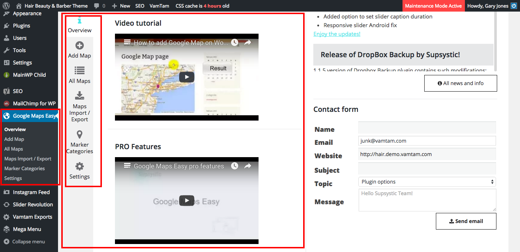Image resolution: width=520 pixels, height=252 pixels.
Task: Open the Settings submenu under Google Maps Easy
Action: pos(13,178)
